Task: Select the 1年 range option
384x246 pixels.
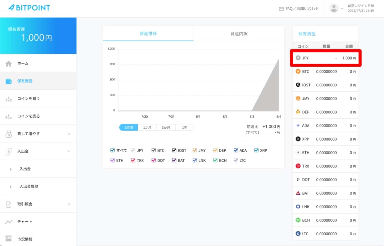Action: 184,127
